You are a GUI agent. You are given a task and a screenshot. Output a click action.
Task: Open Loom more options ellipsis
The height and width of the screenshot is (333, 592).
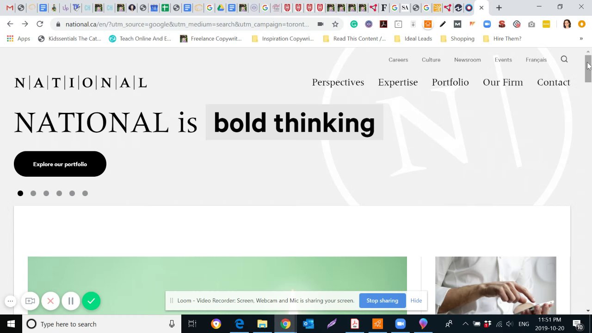coord(10,301)
